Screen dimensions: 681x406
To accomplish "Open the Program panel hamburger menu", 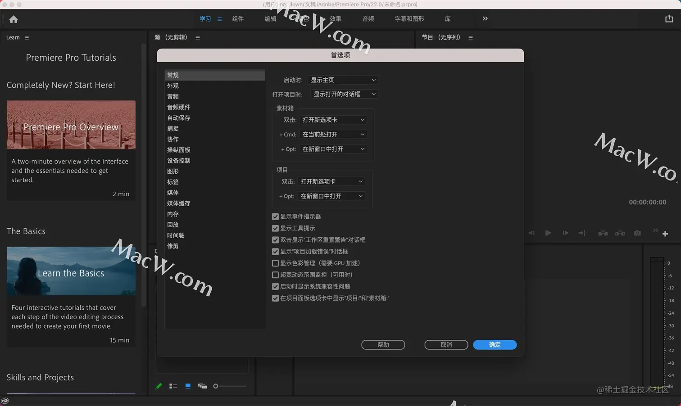I will coord(471,38).
